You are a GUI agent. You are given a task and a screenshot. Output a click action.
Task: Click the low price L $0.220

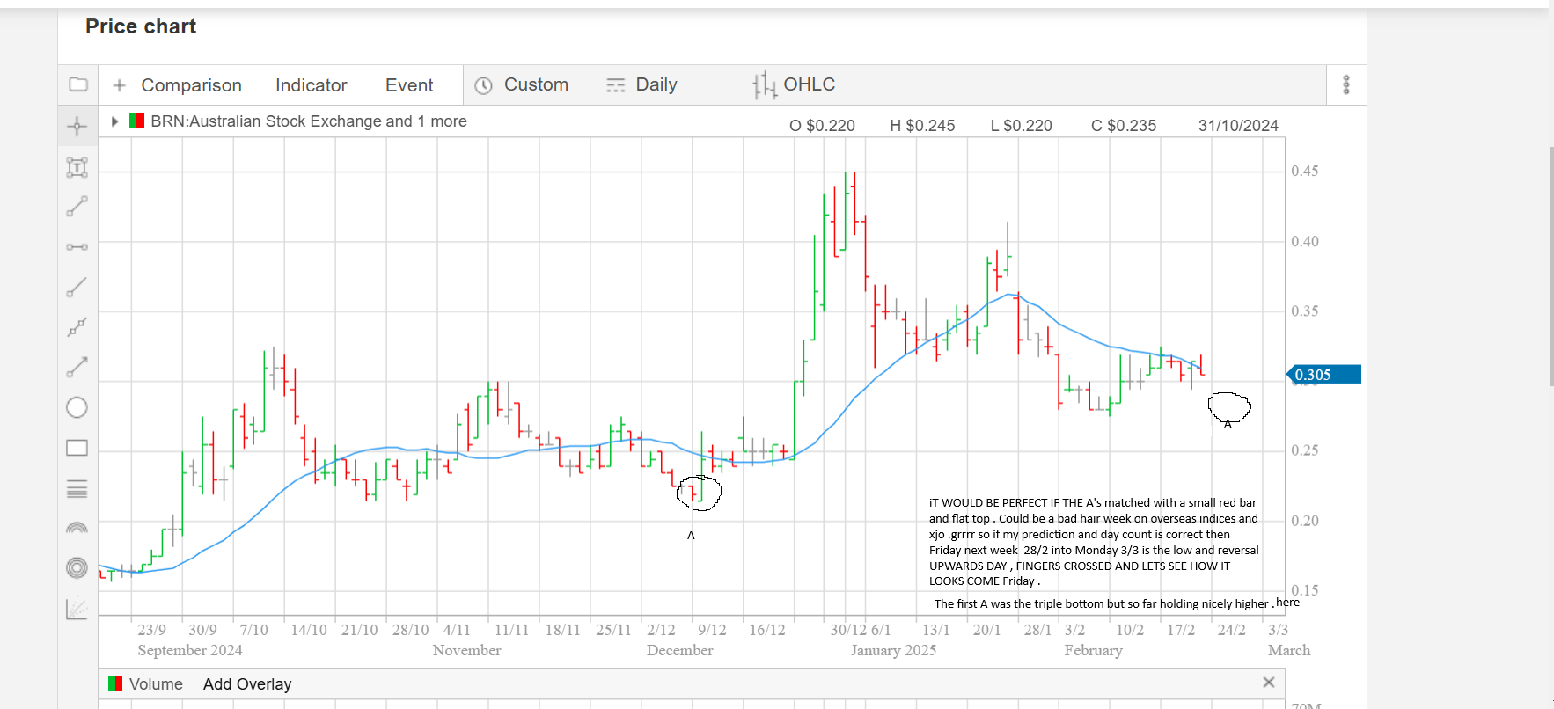click(1022, 126)
